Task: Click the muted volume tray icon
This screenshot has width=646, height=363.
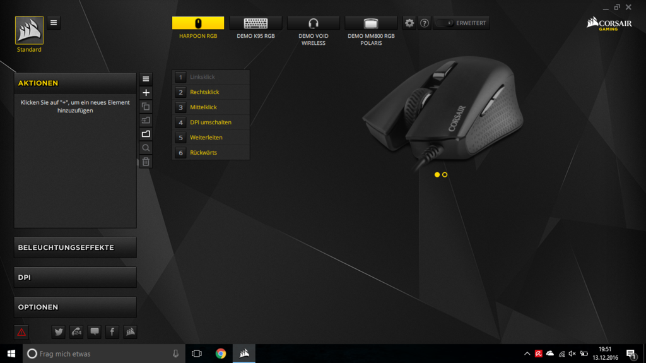Action: click(x=572, y=354)
